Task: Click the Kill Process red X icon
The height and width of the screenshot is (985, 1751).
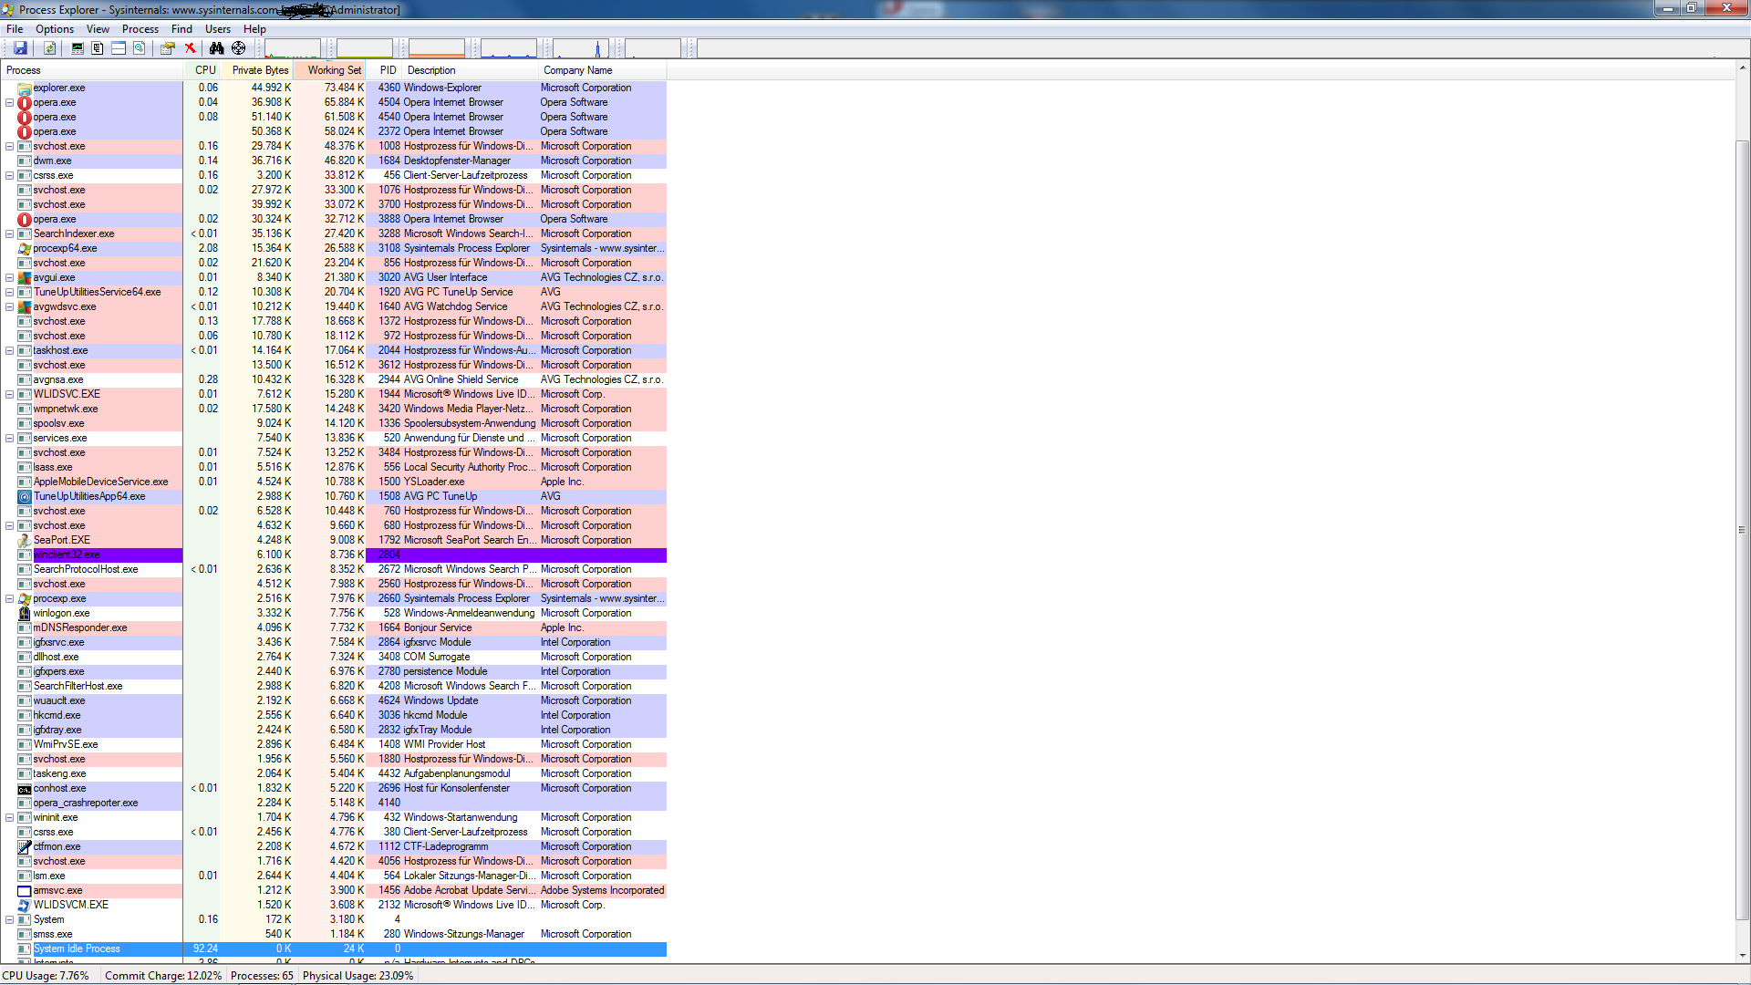Action: coord(190,48)
